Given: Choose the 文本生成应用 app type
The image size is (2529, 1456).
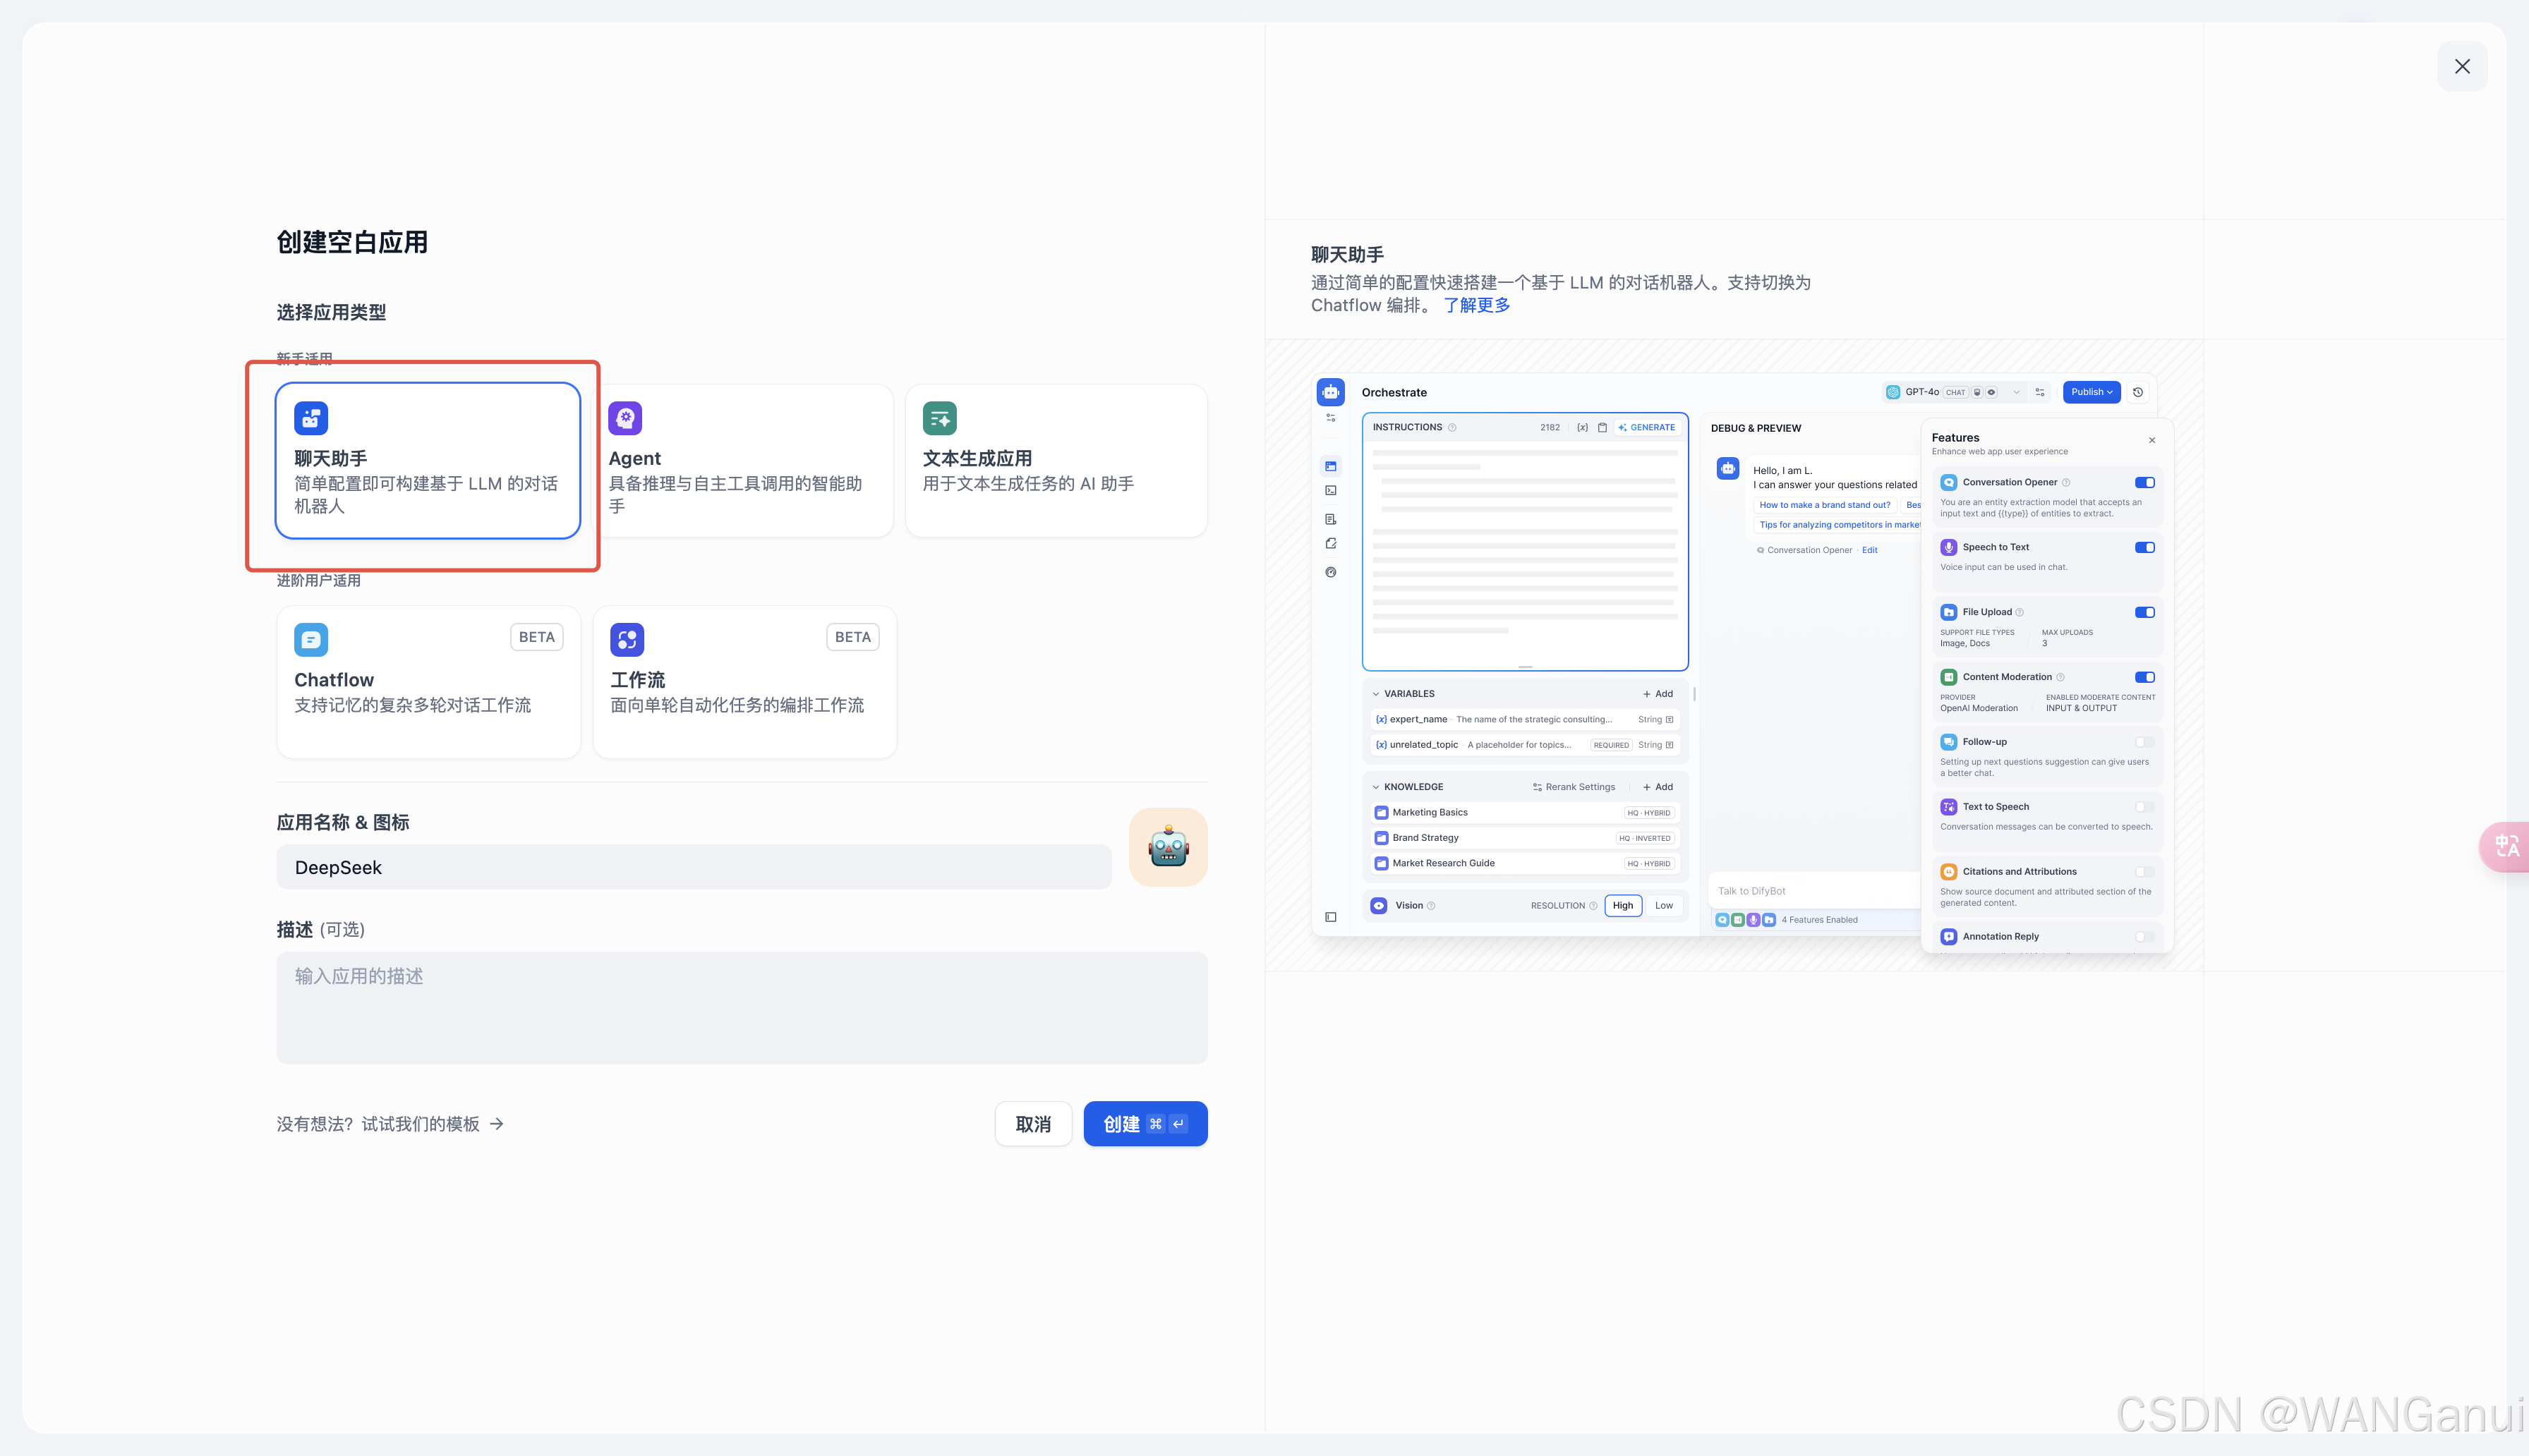Looking at the screenshot, I should click(1055, 461).
